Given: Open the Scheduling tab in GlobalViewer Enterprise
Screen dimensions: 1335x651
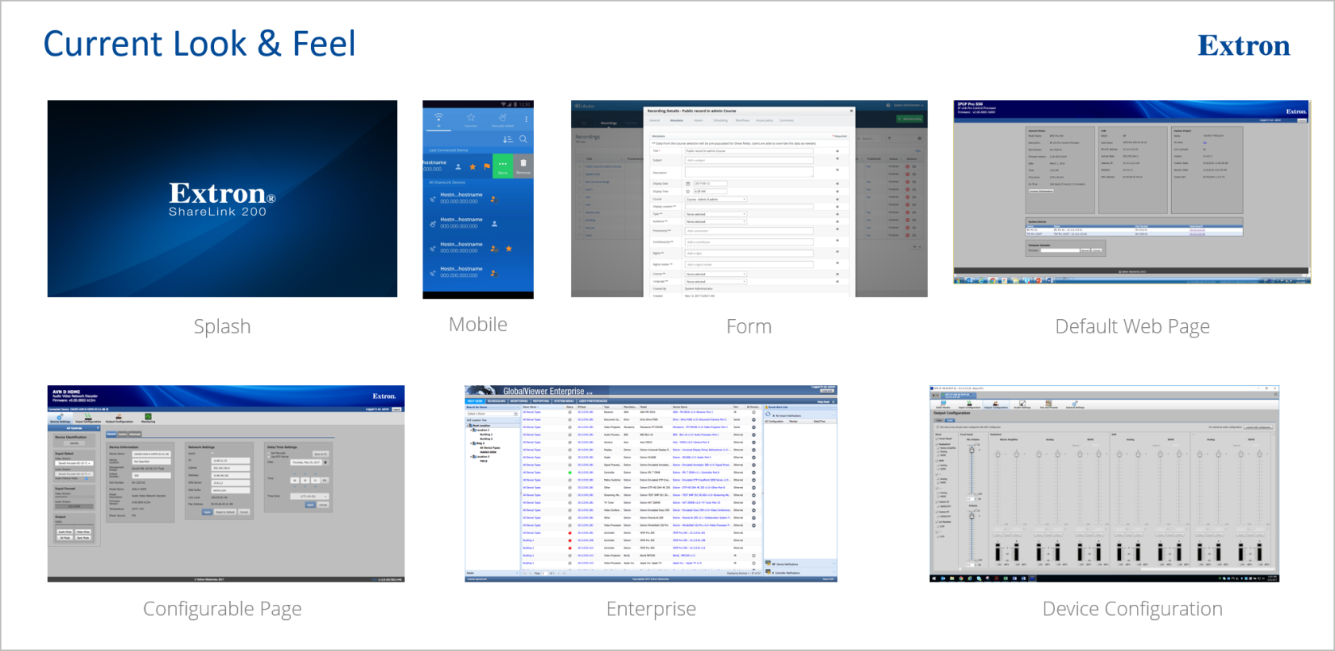Looking at the screenshot, I should click(x=496, y=401).
